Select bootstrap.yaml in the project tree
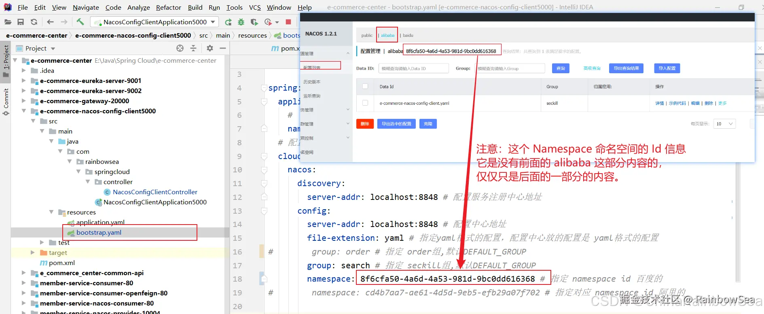Viewport: 764px width, 314px height. point(99,233)
